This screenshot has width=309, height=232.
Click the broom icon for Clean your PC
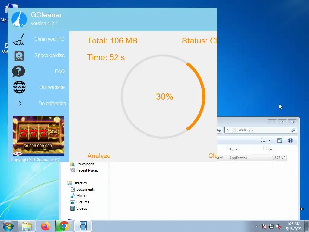(x=19, y=39)
